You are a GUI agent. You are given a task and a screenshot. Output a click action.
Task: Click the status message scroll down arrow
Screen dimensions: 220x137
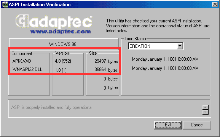[206, 112]
